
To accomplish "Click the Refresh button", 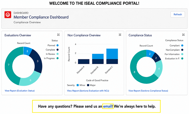I will click(x=178, y=14).
